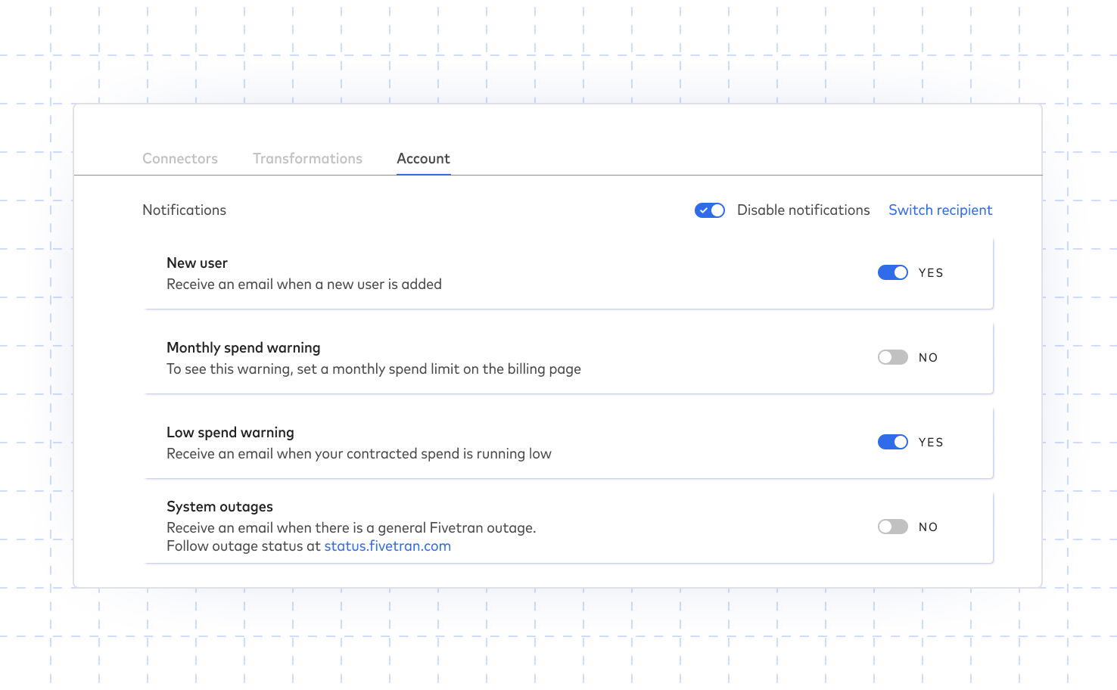The height and width of the screenshot is (690, 1117).
Task: Click 'Receive an email when a new user is added'
Action: pyautogui.click(x=304, y=284)
